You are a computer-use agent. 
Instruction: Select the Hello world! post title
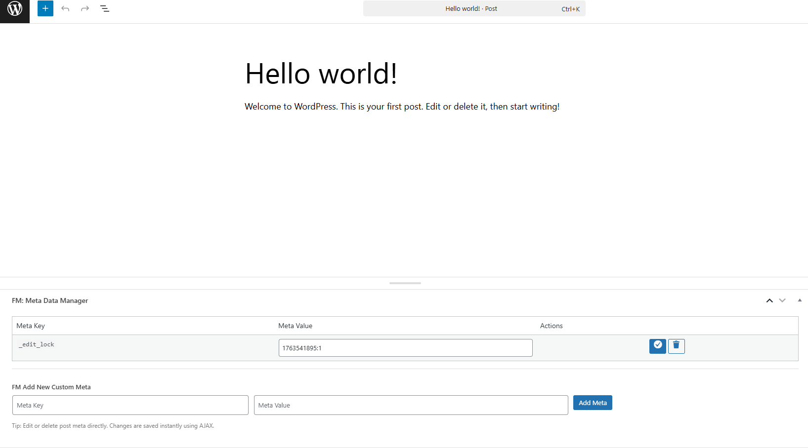321,74
